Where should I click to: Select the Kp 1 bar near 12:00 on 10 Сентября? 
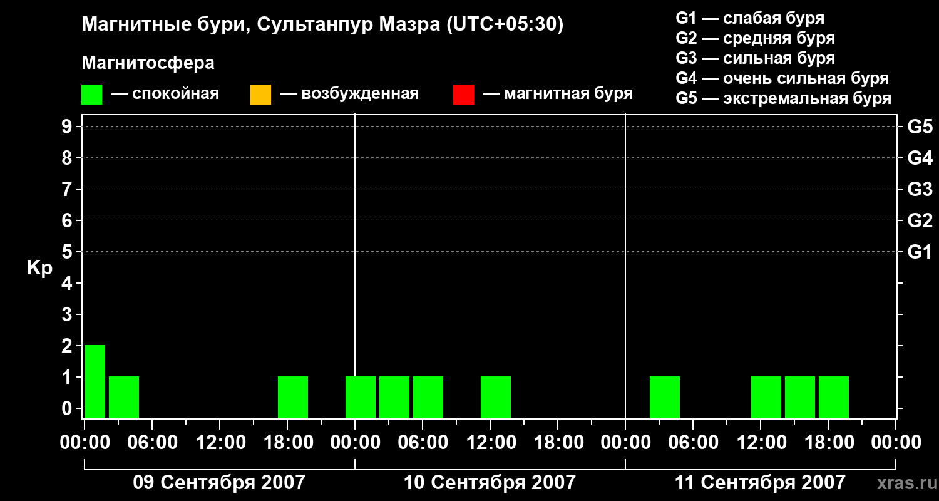tap(496, 397)
